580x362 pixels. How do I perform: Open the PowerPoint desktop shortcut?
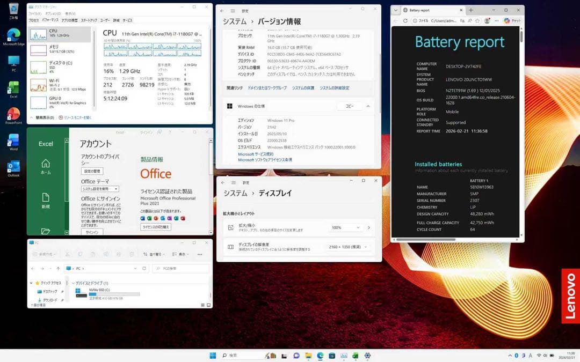(x=13, y=116)
